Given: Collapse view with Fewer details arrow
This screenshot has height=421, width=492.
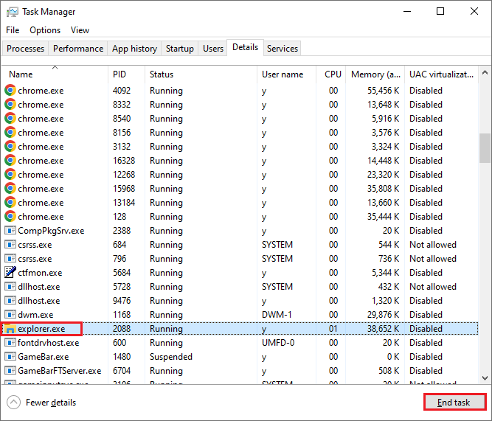Looking at the screenshot, I should pos(13,402).
